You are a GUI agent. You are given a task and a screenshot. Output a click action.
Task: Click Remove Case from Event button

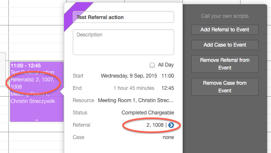[x=224, y=87]
